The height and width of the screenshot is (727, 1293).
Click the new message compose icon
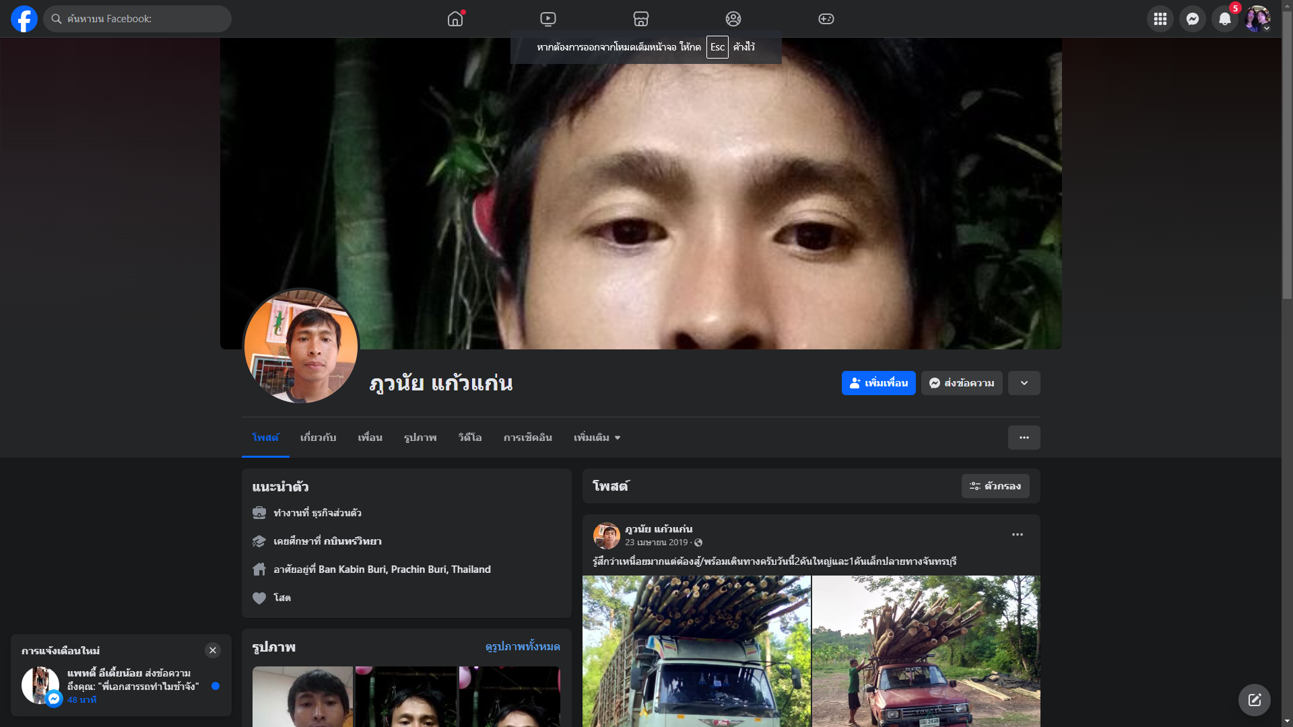tap(1254, 700)
